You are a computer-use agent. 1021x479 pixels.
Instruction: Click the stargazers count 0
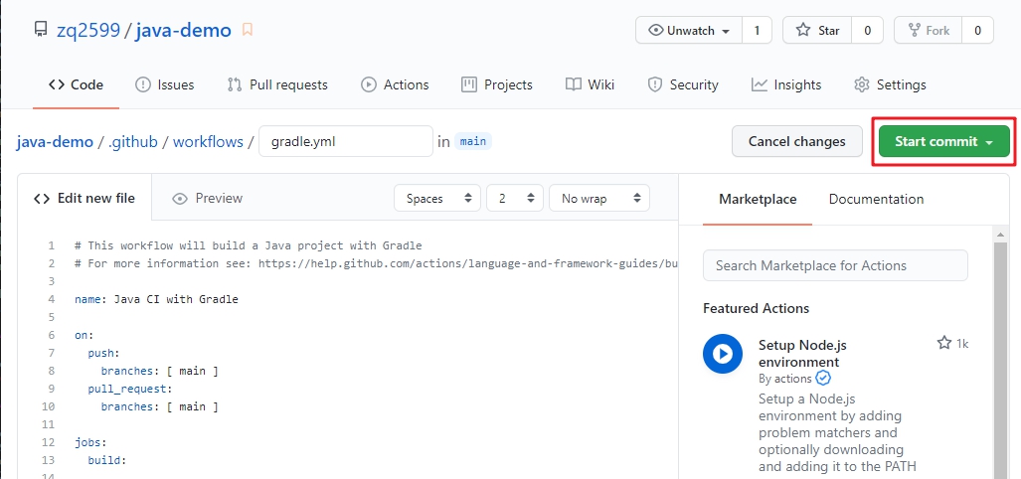click(x=867, y=31)
